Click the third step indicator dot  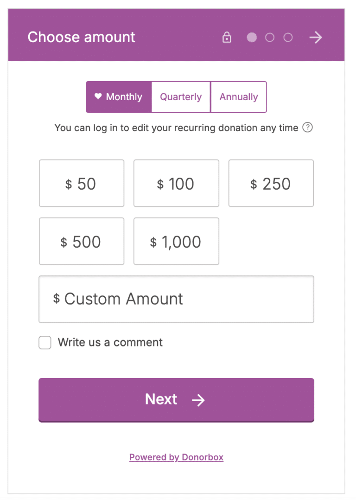click(288, 37)
